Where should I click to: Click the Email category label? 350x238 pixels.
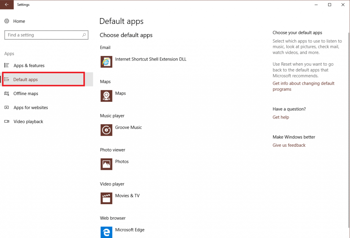tap(105, 48)
